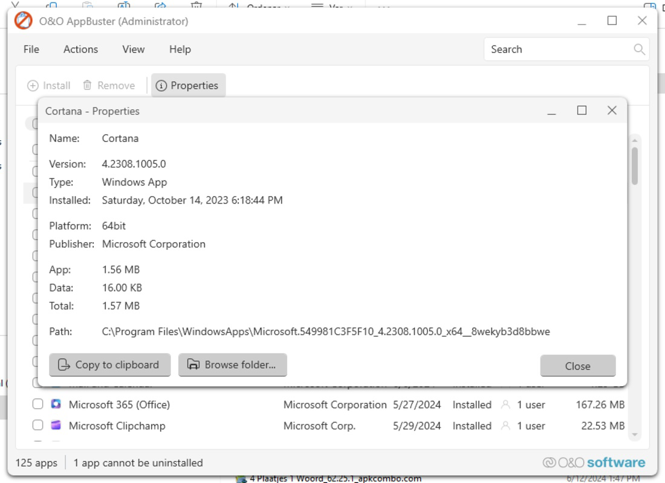Click the Close button in Cortana Properties

point(577,366)
